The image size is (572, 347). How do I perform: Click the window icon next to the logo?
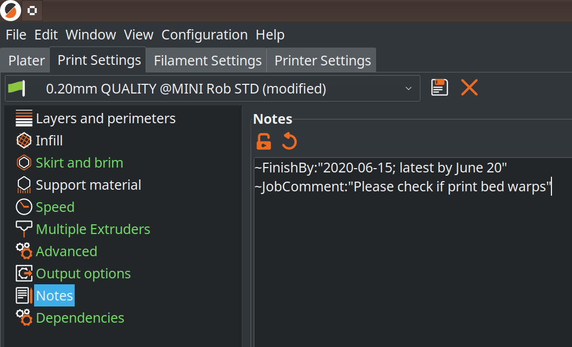click(x=32, y=10)
